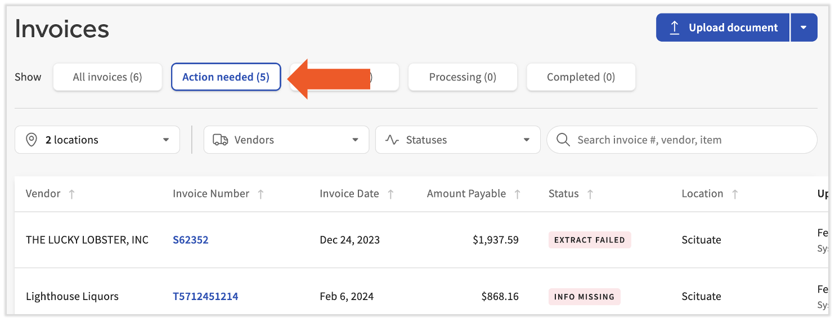Sort by Invoice Number column arrow

point(261,194)
